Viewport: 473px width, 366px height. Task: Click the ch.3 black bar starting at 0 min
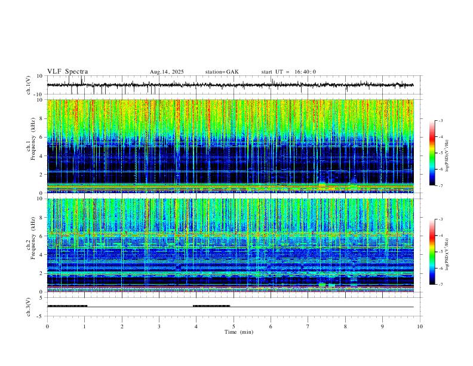(x=67, y=306)
